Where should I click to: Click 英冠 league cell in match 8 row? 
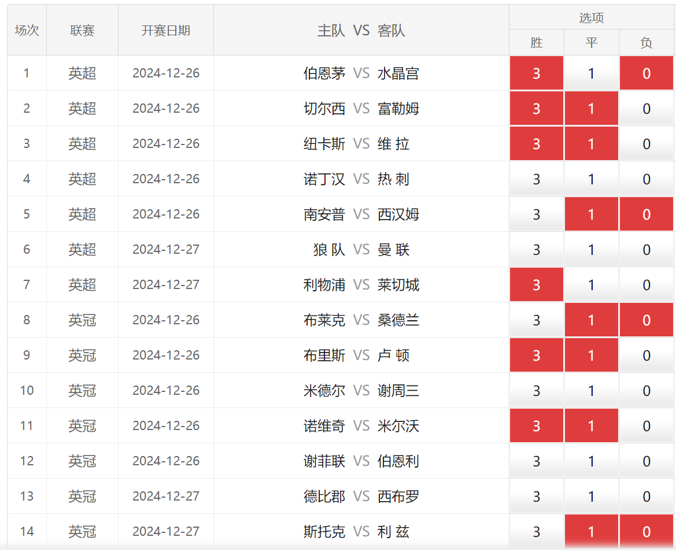tap(82, 320)
